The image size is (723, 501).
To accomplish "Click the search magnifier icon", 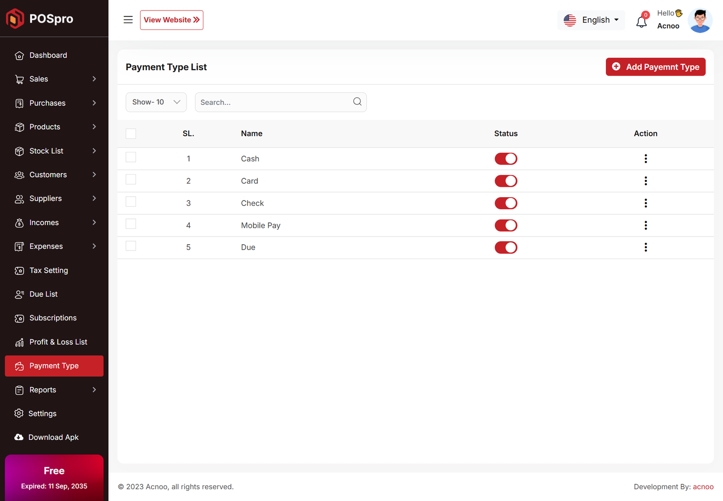I will 357,102.
